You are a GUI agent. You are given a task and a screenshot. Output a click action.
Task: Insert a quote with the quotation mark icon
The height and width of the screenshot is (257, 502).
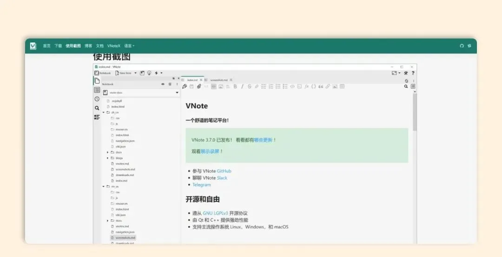pos(321,86)
